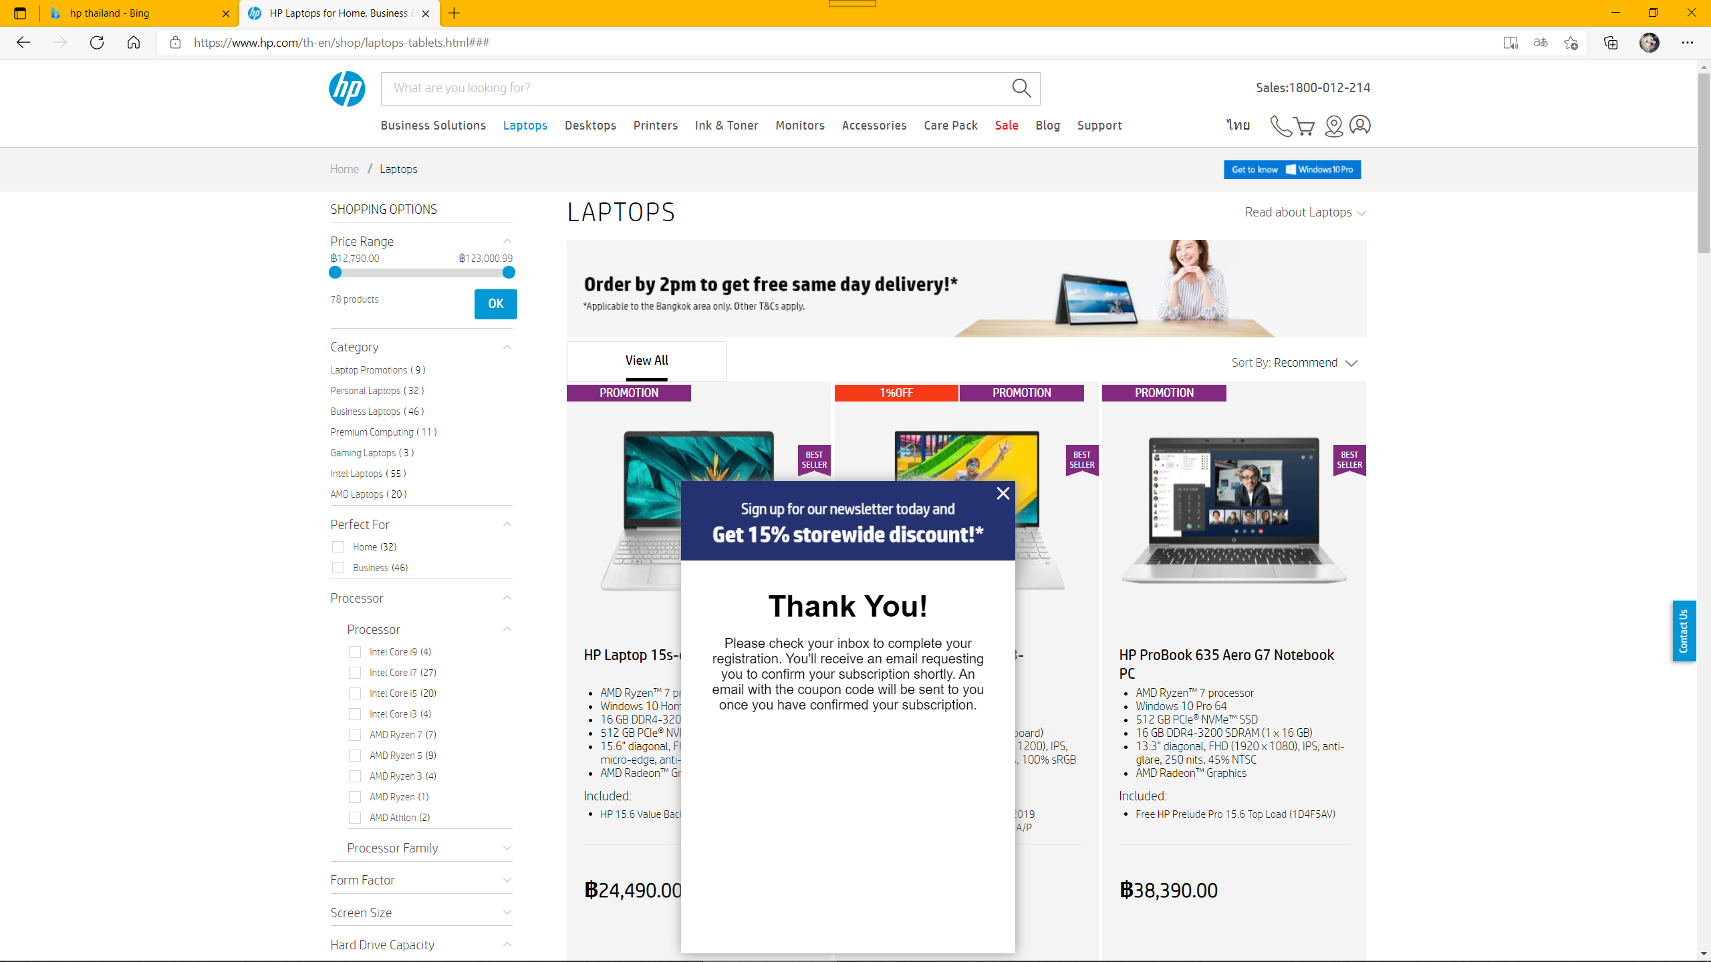Expand Read about Laptops
This screenshot has height=962, width=1711.
pyautogui.click(x=1305, y=212)
